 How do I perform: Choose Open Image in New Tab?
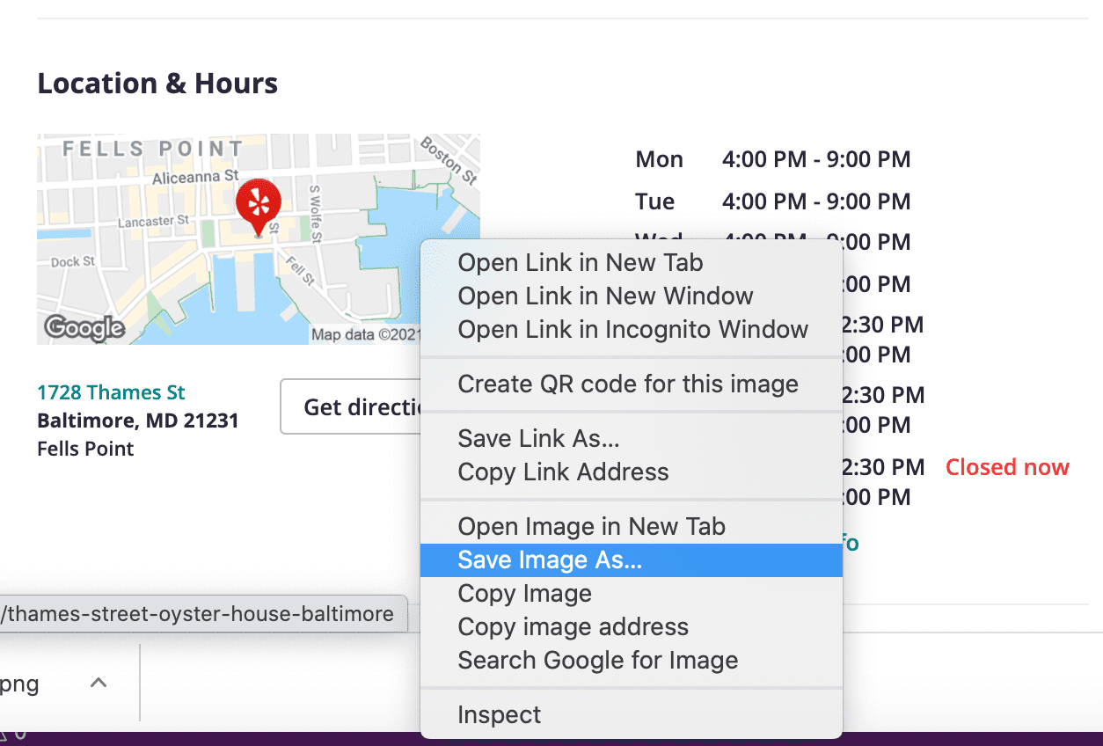coord(591,526)
